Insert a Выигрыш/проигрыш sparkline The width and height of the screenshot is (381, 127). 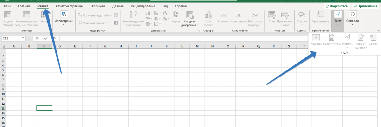(x=255, y=19)
